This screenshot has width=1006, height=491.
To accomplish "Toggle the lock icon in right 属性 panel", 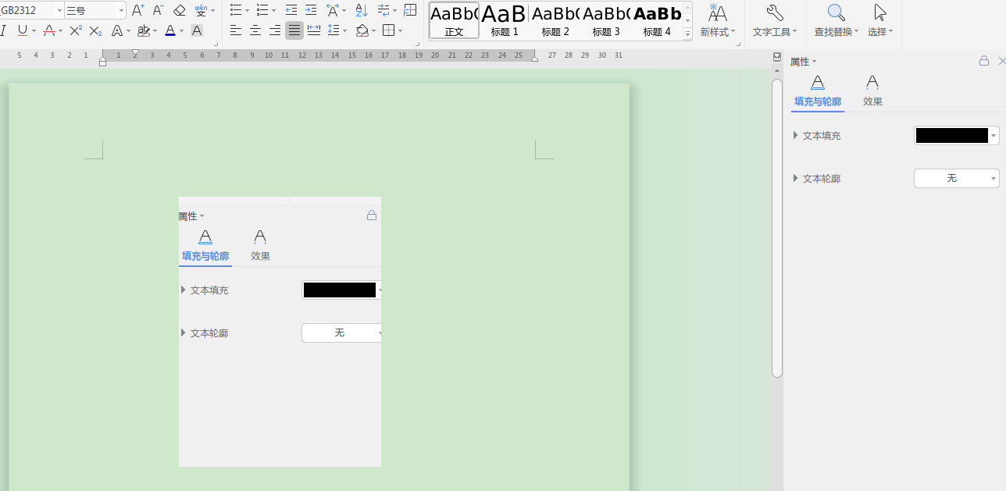I will tap(984, 61).
